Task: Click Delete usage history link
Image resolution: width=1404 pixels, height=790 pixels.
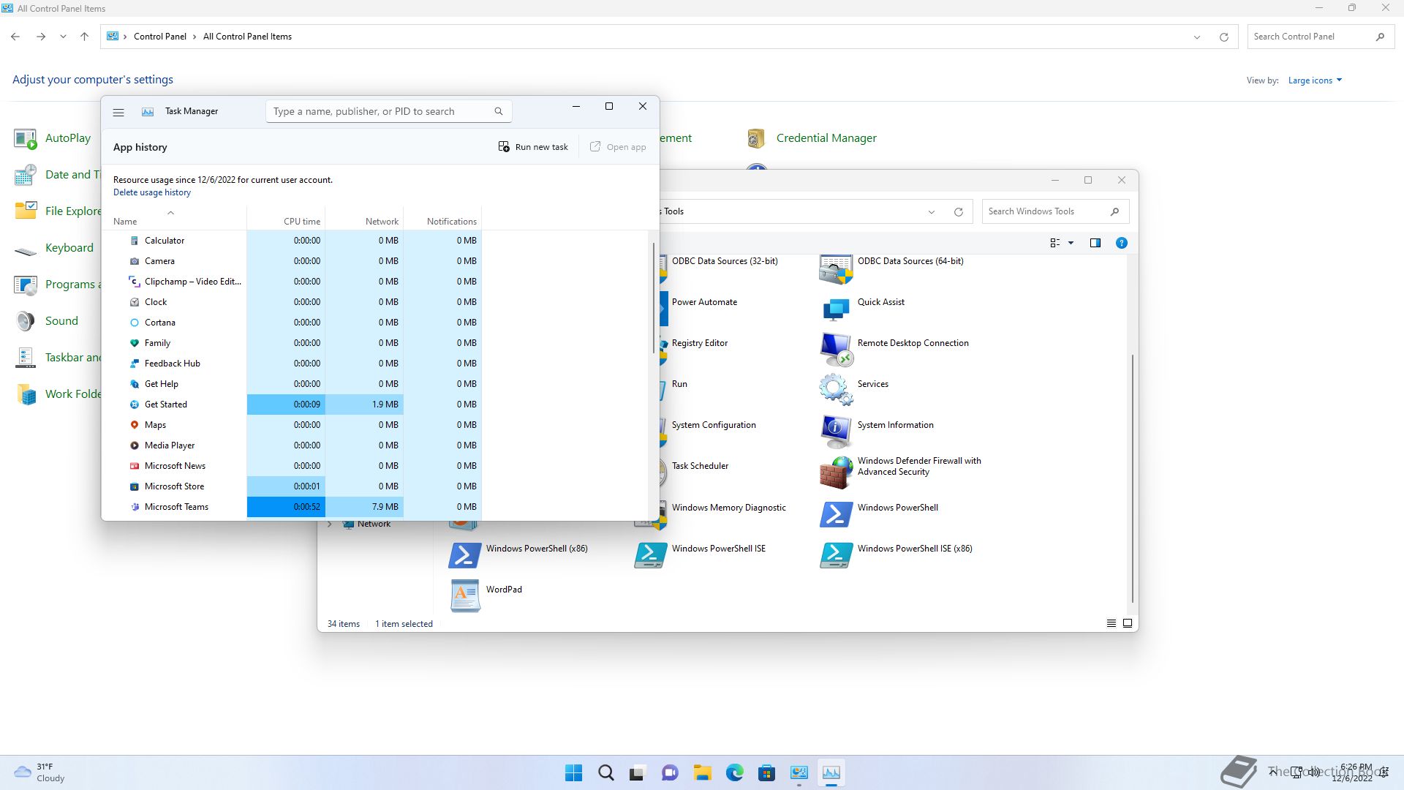Action: click(x=152, y=192)
